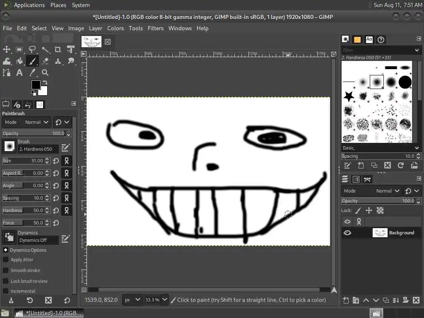Open the units px dropdown
This screenshot has height=318, width=424.
pyautogui.click(x=132, y=300)
